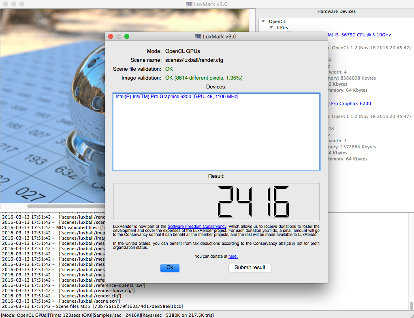This screenshot has height=318, width=414.
Task: Select i5-5675C CPU in Hardware Devices
Action: tap(359, 35)
